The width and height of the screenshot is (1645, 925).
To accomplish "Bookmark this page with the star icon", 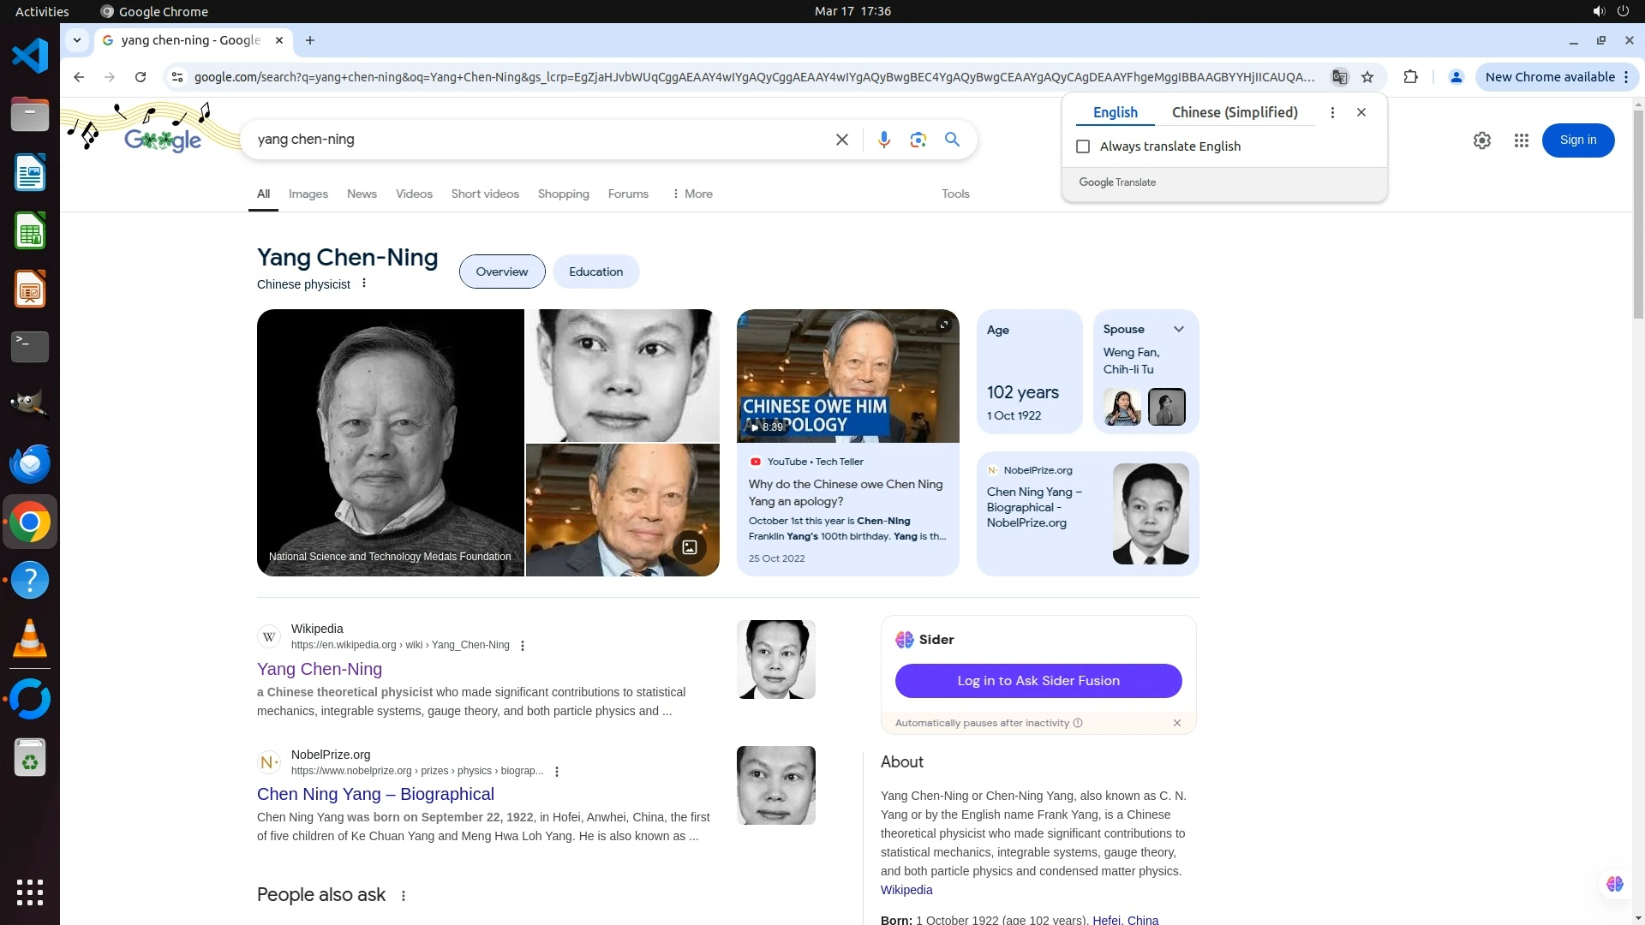I will [x=1367, y=77].
